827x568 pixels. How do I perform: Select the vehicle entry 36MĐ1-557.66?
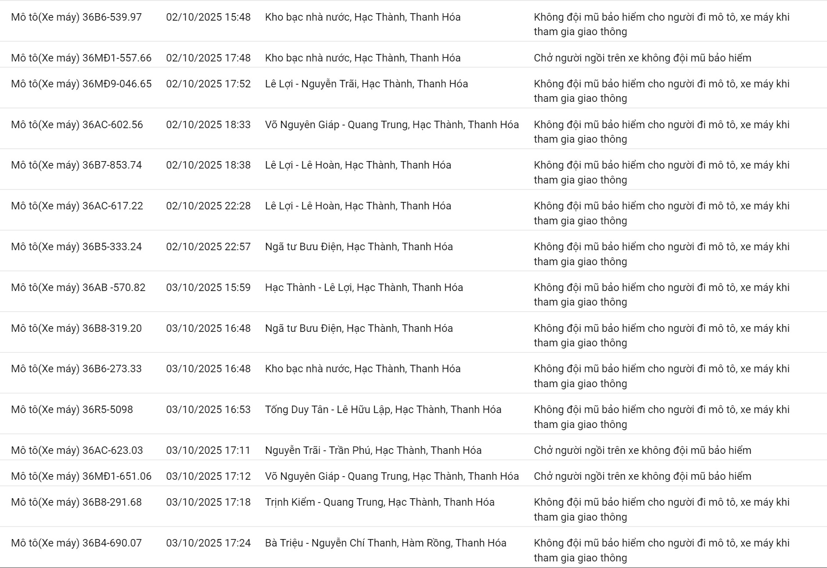coord(81,58)
